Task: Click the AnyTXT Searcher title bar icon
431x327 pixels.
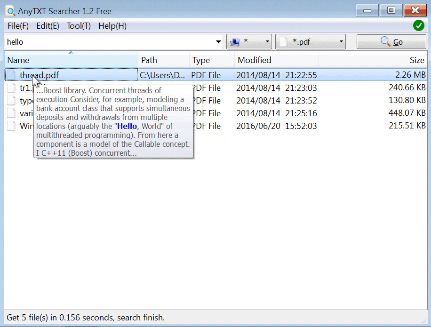Action: (11, 11)
